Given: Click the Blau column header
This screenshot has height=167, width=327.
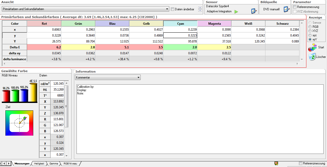Looking at the screenshot, I should [112, 24].
